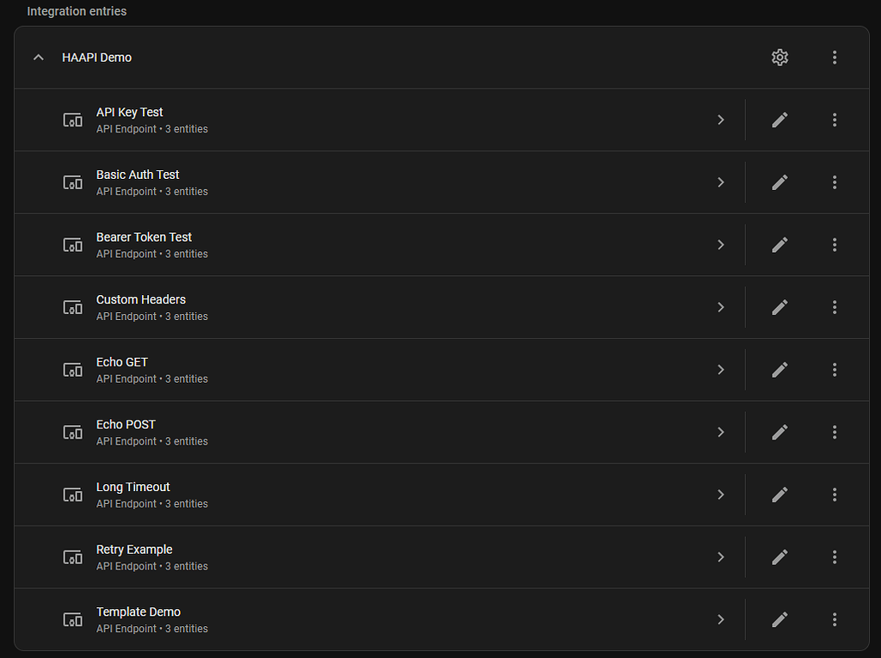Open the Basic Auth Test entry
This screenshot has height=658, width=881.
(379, 182)
